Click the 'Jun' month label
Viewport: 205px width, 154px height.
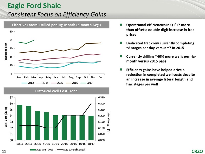click(x=56, y=78)
